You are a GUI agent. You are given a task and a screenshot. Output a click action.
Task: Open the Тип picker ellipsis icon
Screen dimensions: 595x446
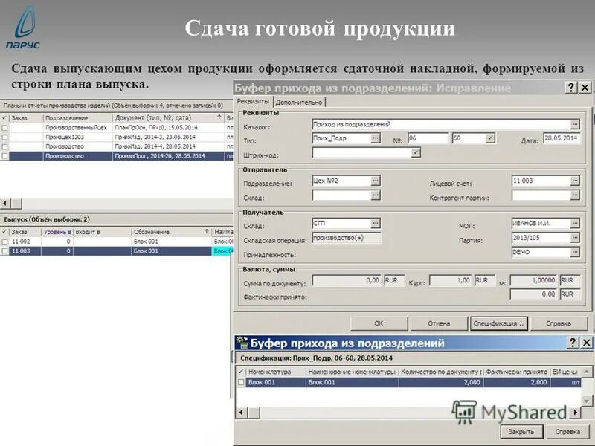[x=375, y=138]
